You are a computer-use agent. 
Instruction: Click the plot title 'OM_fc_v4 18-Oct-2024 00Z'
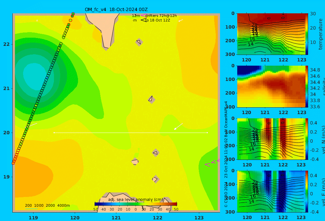[x=116, y=9]
